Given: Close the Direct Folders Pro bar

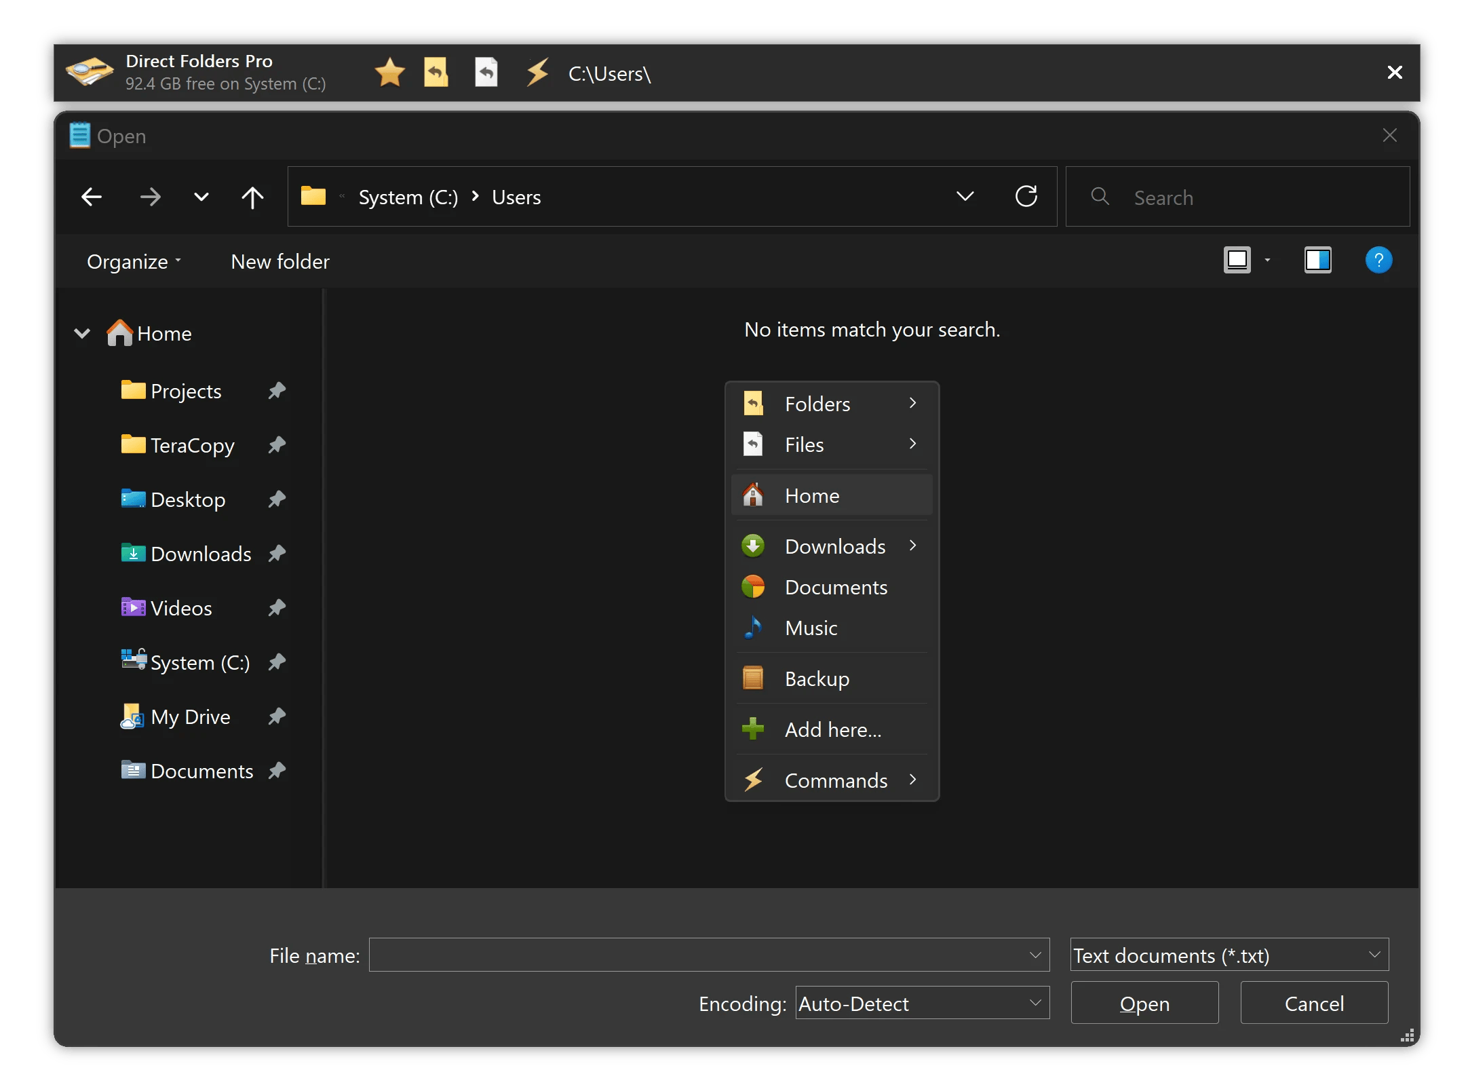Looking at the screenshot, I should (x=1395, y=72).
